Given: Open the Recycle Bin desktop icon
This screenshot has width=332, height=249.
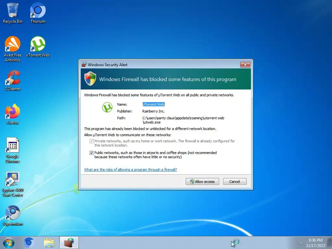Looking at the screenshot, I should [x=13, y=13].
